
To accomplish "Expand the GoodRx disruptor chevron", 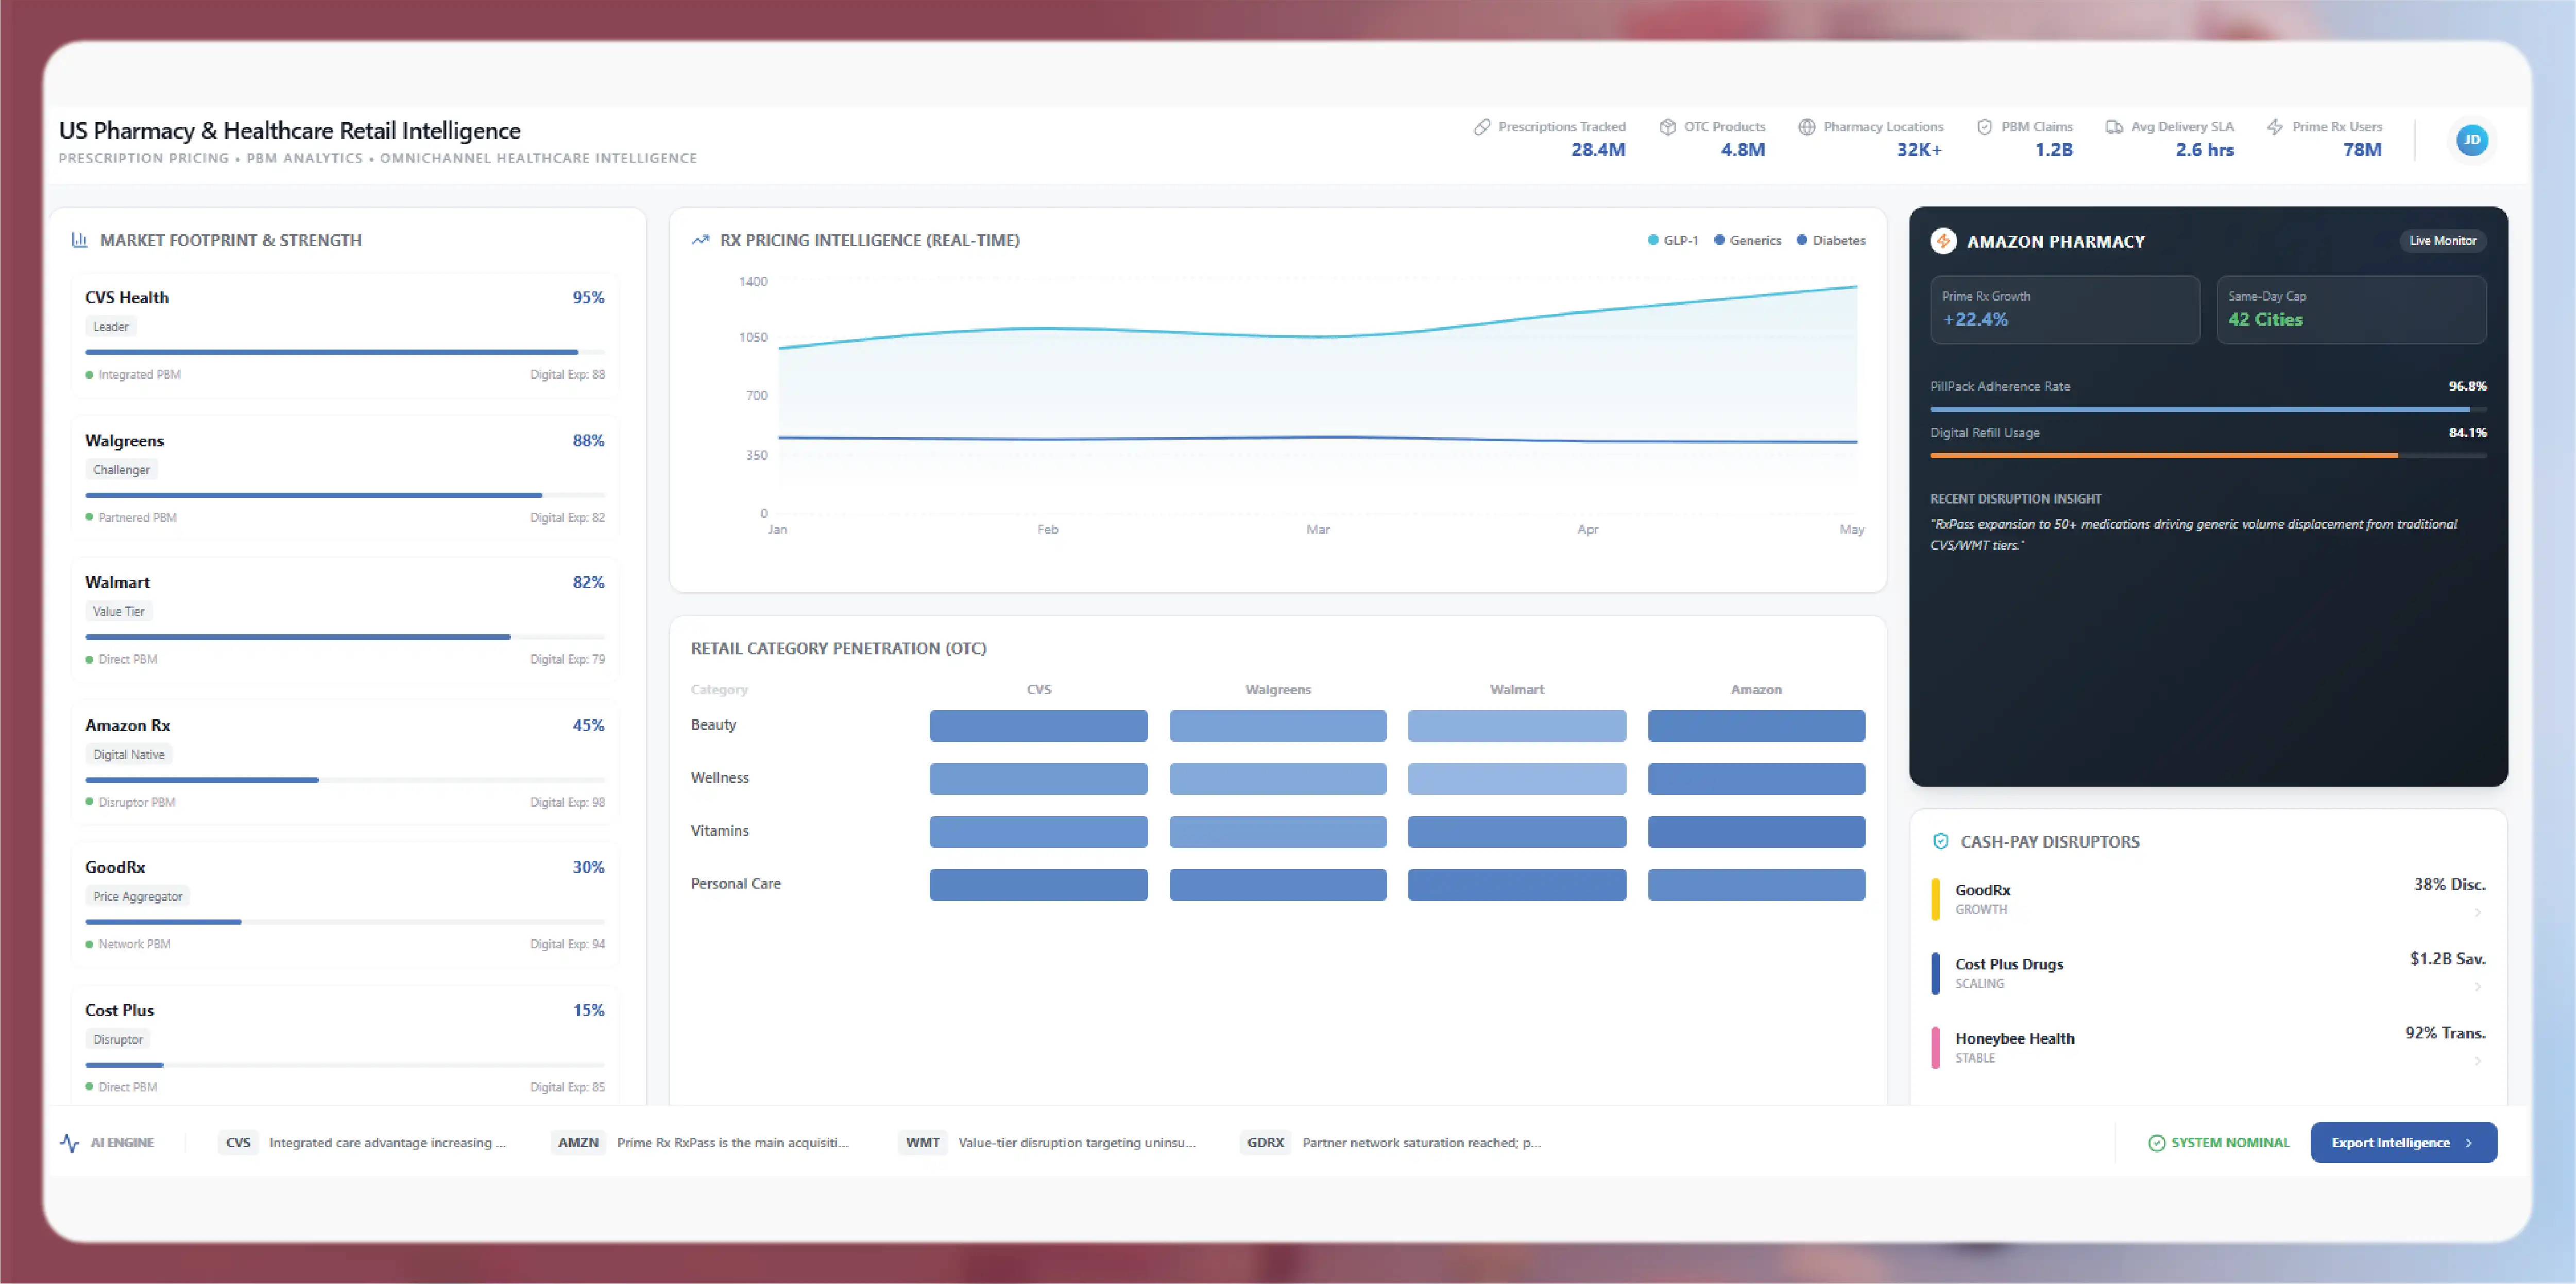I will tap(2477, 912).
